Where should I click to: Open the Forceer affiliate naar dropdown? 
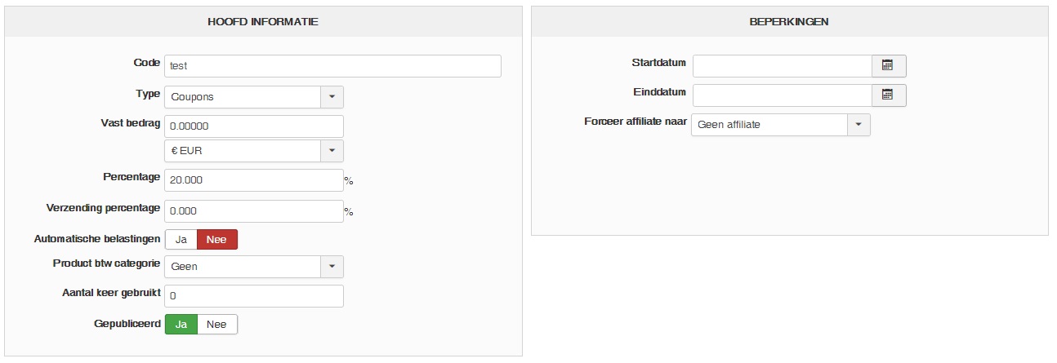click(x=859, y=125)
